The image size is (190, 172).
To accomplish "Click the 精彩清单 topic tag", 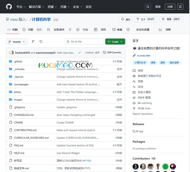I will (174, 63).
